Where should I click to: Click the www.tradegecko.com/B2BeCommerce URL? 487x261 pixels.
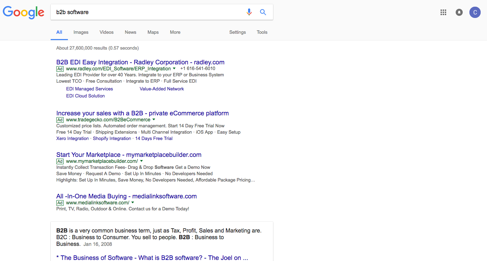[x=108, y=120]
